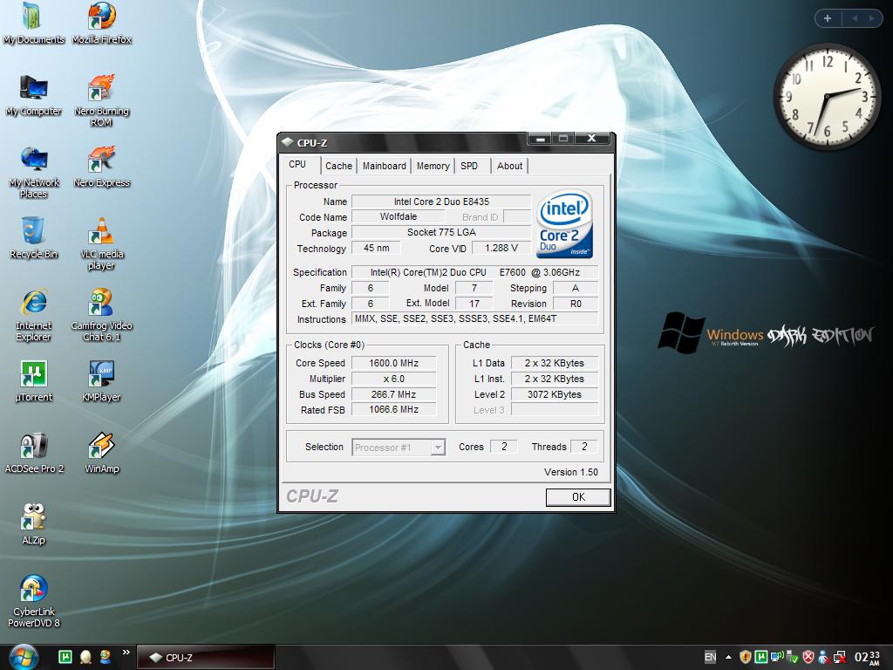Open the VLC media player icon

102,232
